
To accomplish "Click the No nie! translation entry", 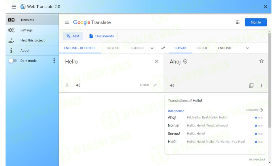I will pos(173,126).
